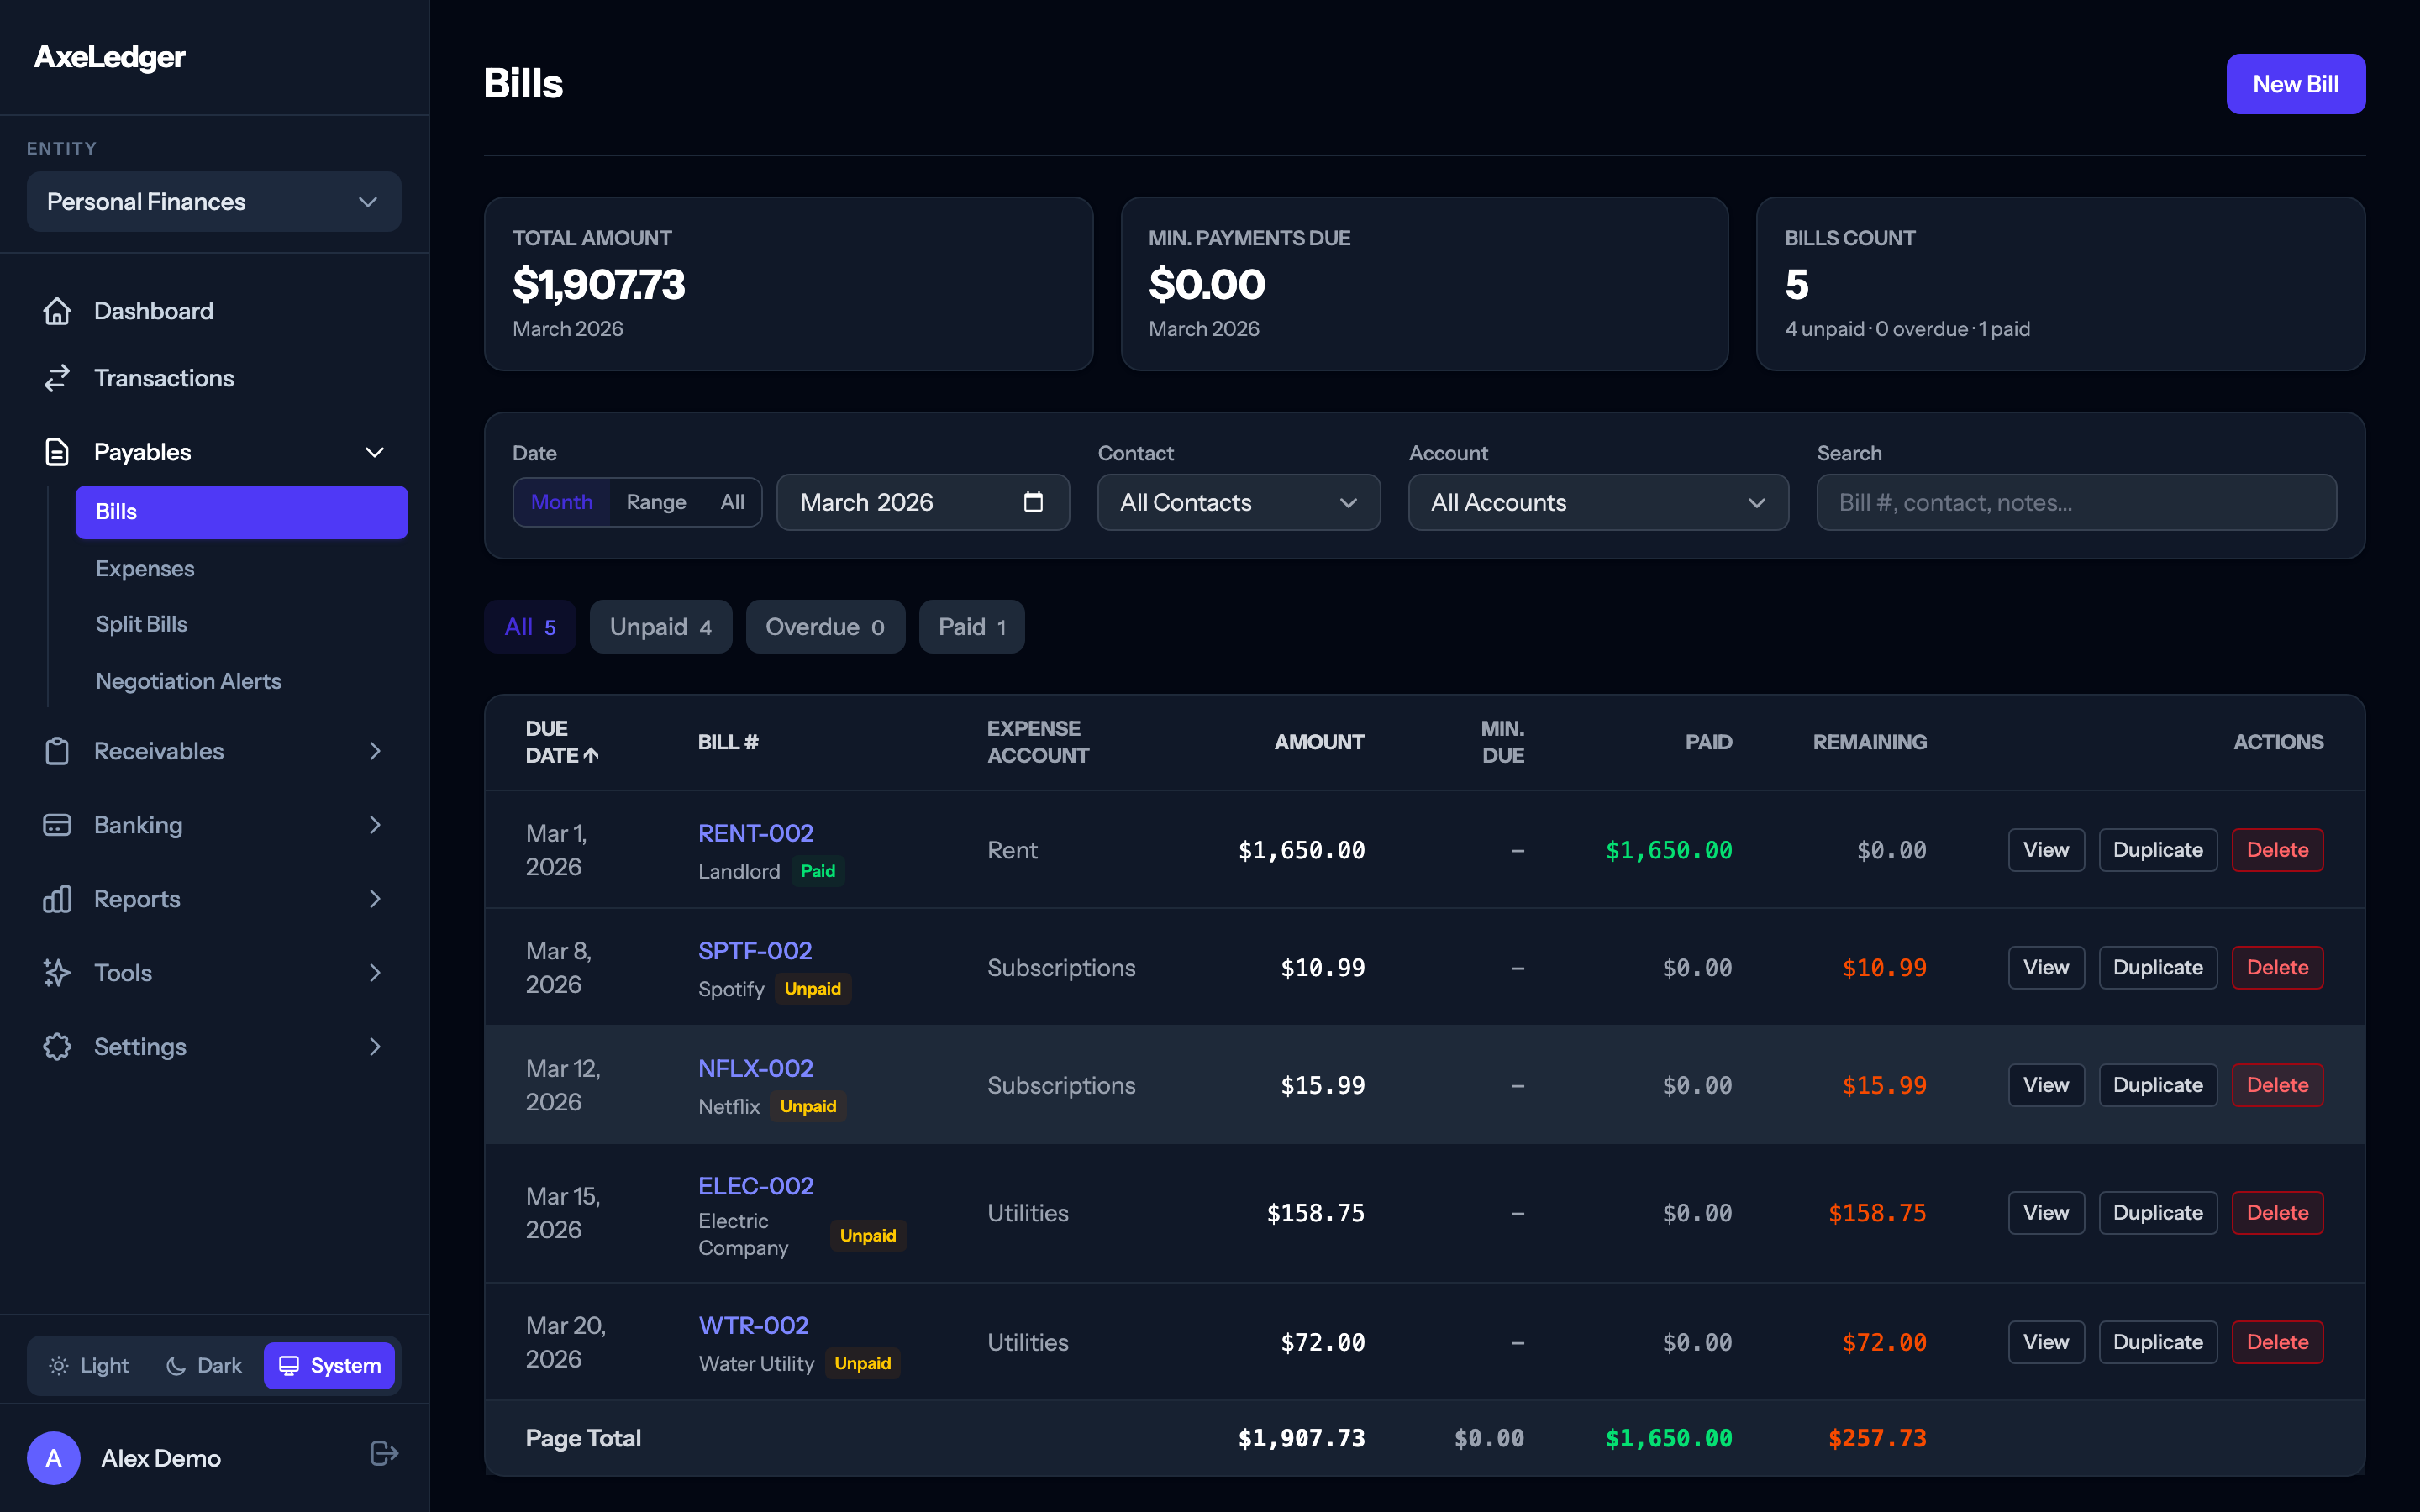
Task: Click the New Bill button
Action: coord(2296,84)
